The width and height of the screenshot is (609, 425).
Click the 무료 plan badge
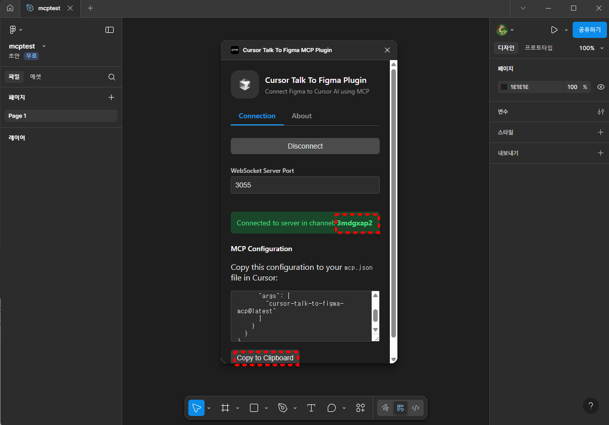click(31, 56)
